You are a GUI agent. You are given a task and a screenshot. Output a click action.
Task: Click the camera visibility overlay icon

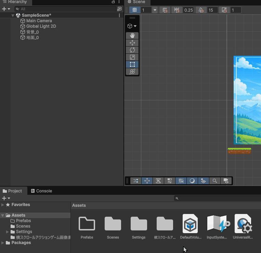coord(226,181)
